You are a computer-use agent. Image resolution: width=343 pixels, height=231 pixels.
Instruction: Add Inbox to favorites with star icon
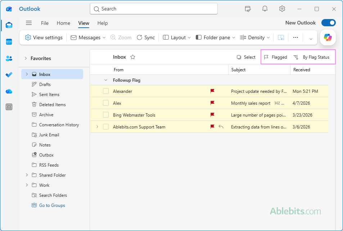(x=133, y=57)
